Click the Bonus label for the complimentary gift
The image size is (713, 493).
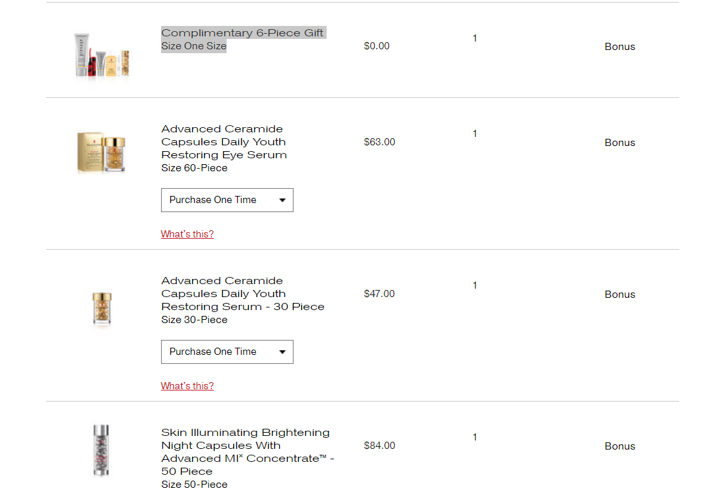tap(619, 47)
